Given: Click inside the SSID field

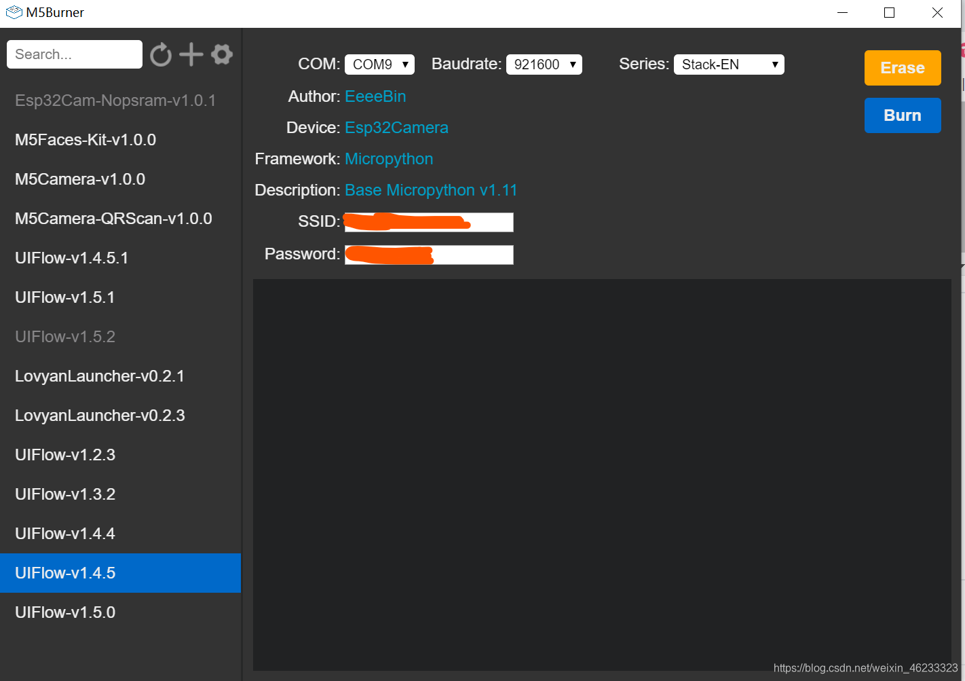Looking at the screenshot, I should pos(429,222).
